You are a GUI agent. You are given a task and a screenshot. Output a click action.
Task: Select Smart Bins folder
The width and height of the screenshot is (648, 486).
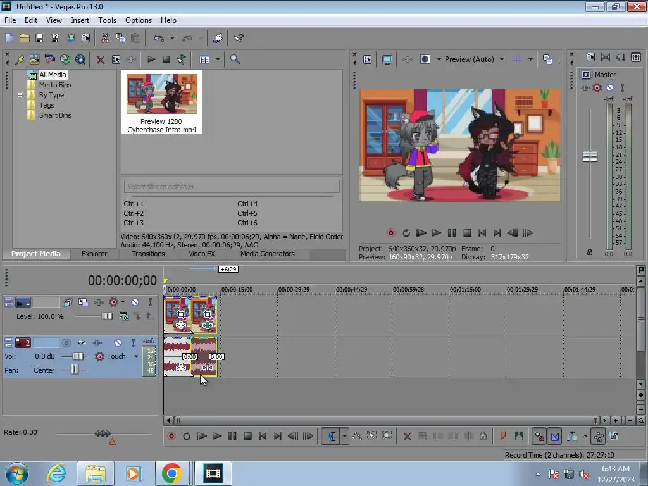(55, 115)
